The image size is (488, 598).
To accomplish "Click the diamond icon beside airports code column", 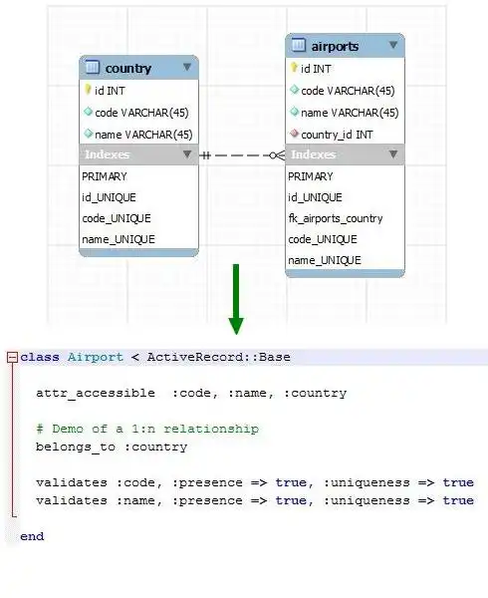I will 294,90.
